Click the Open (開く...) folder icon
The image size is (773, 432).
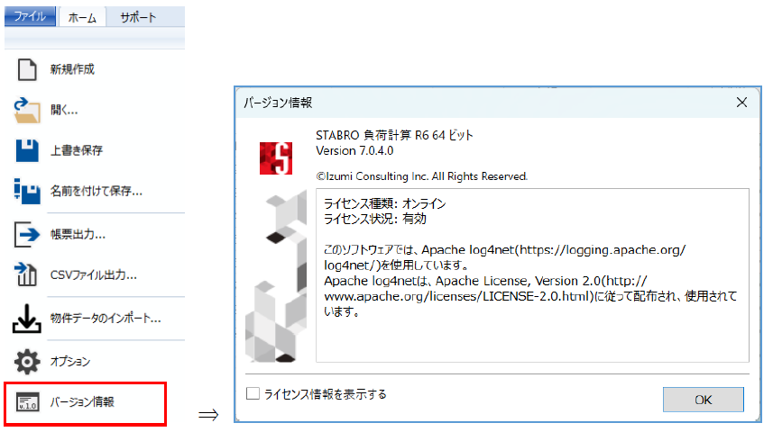(x=28, y=110)
